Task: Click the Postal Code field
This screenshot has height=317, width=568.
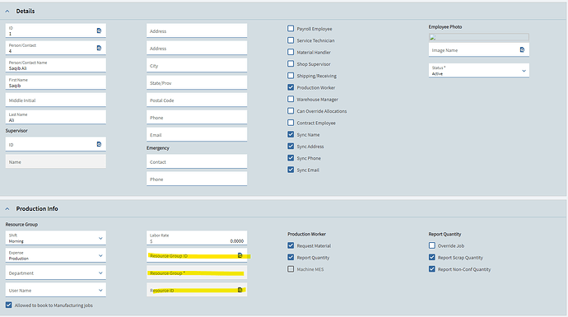Action: point(197,100)
